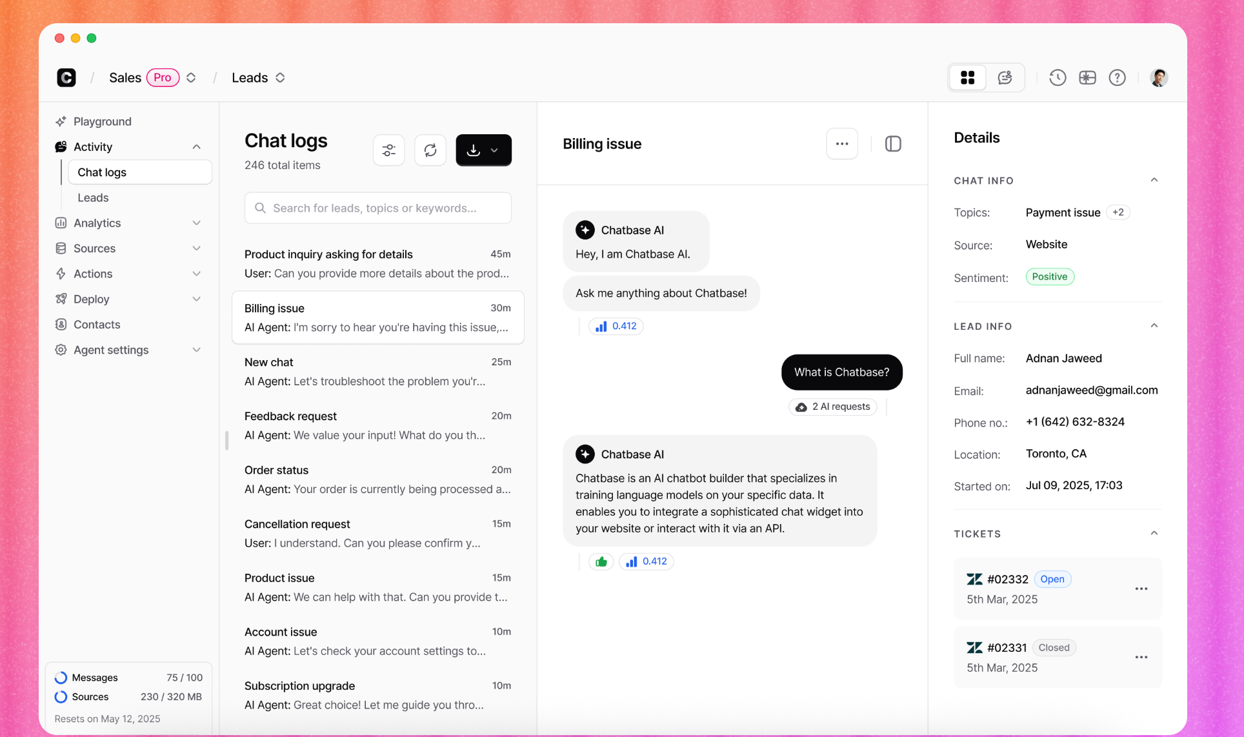Open the chat logs filter settings

tap(388, 150)
